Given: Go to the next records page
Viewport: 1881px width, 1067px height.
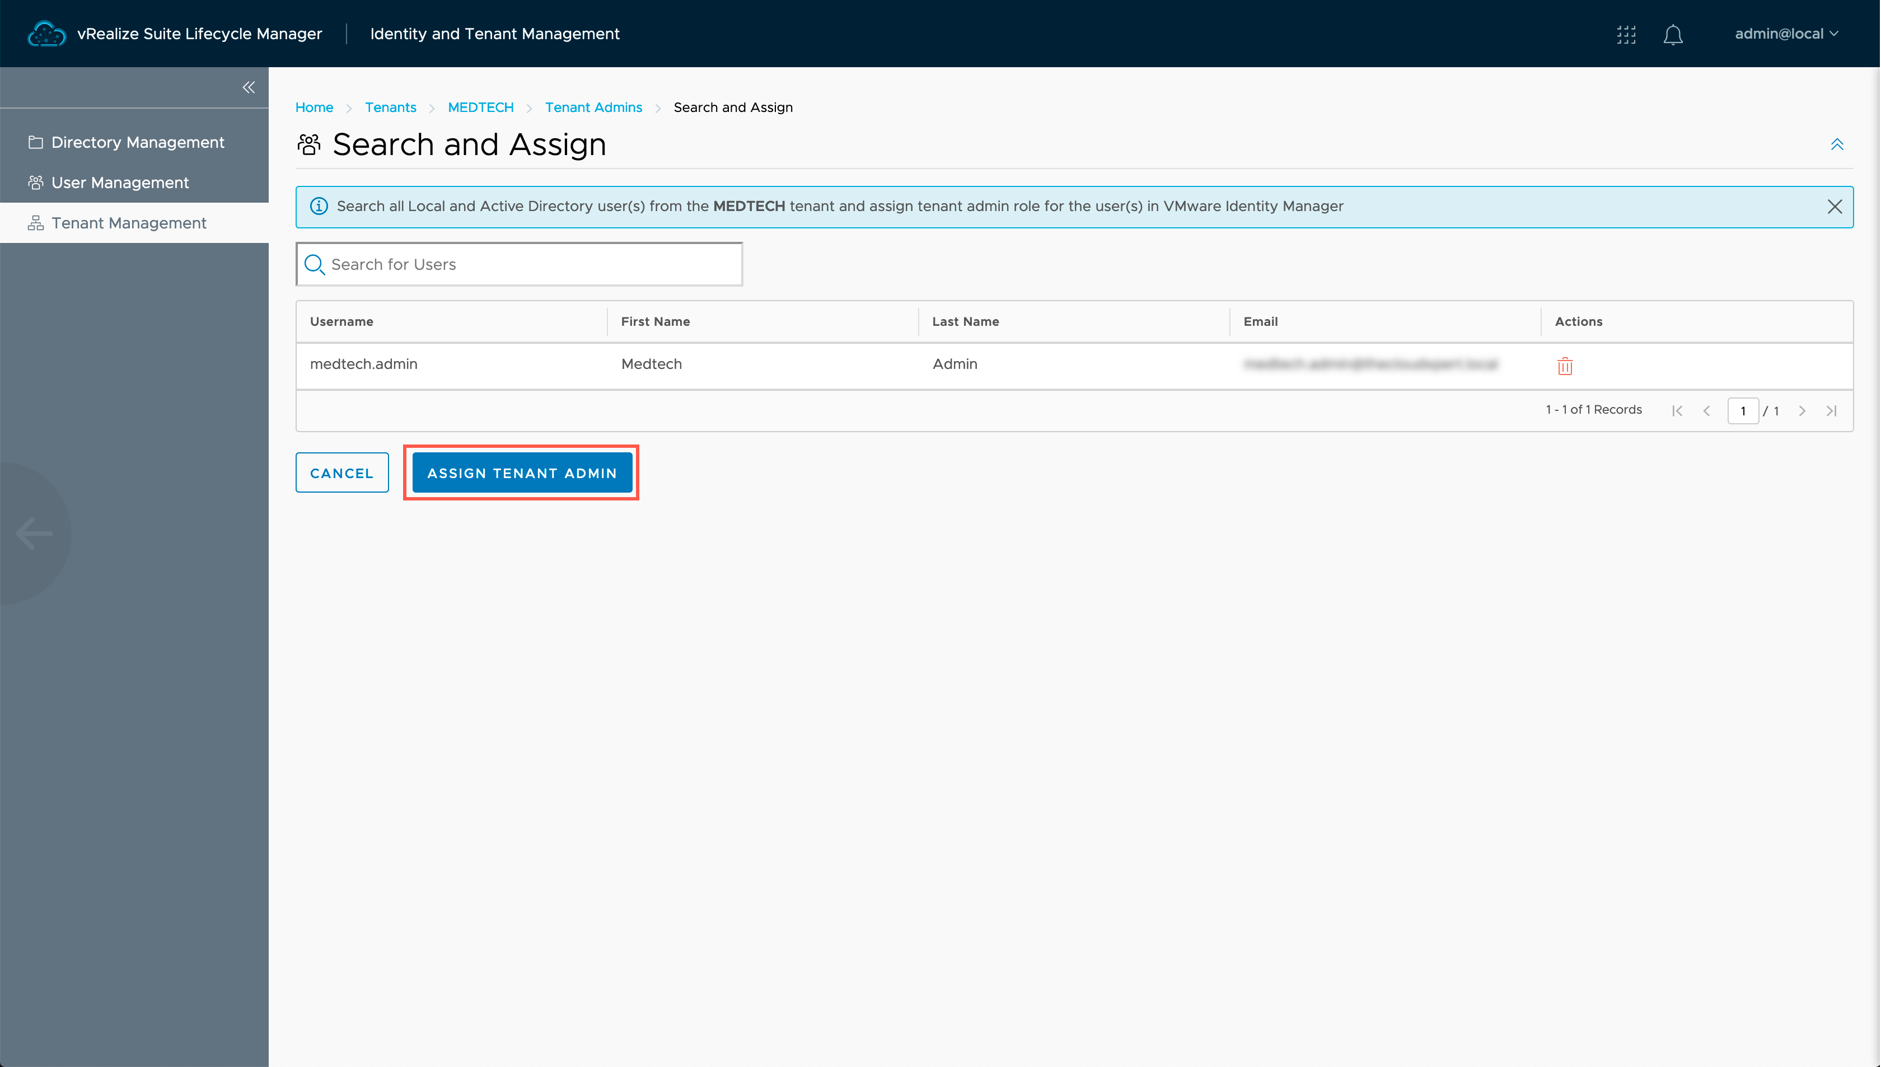Looking at the screenshot, I should (1802, 411).
